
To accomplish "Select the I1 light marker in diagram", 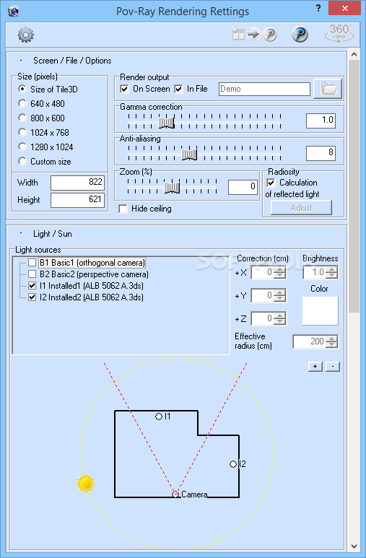I will [159, 417].
